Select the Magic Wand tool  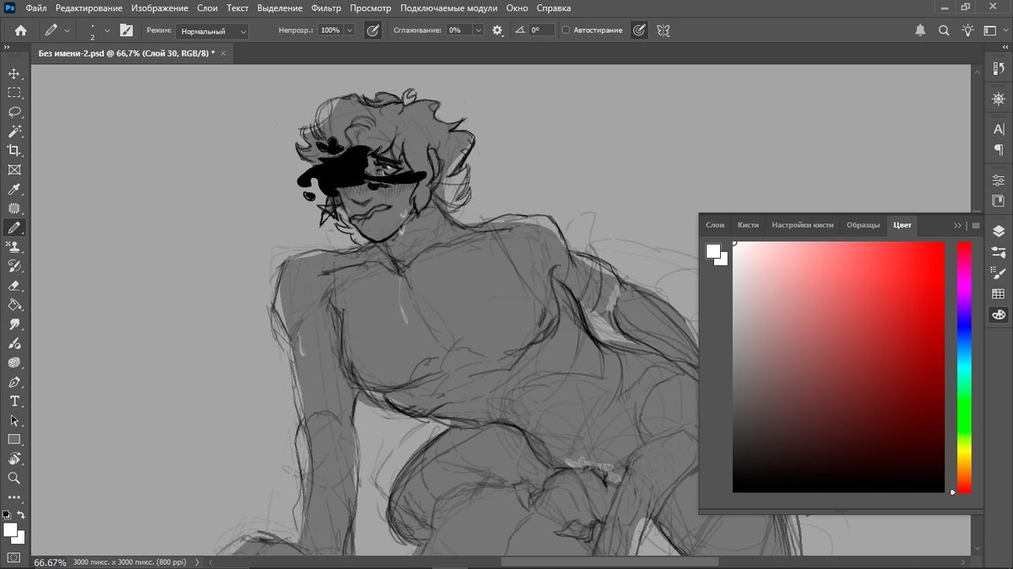click(14, 132)
